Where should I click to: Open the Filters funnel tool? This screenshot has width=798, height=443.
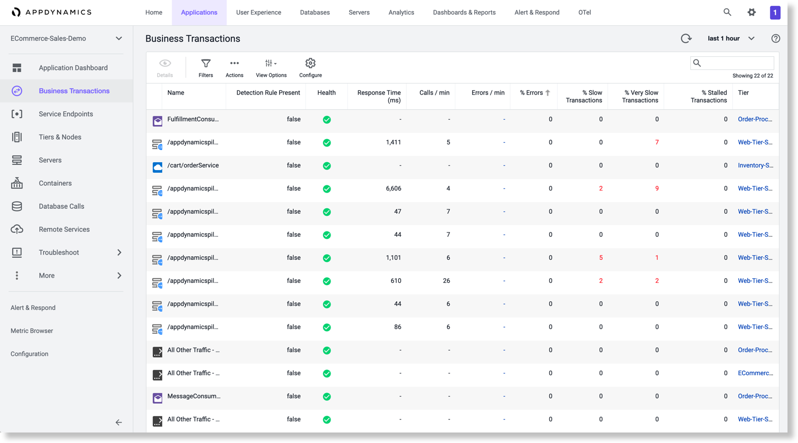click(206, 64)
